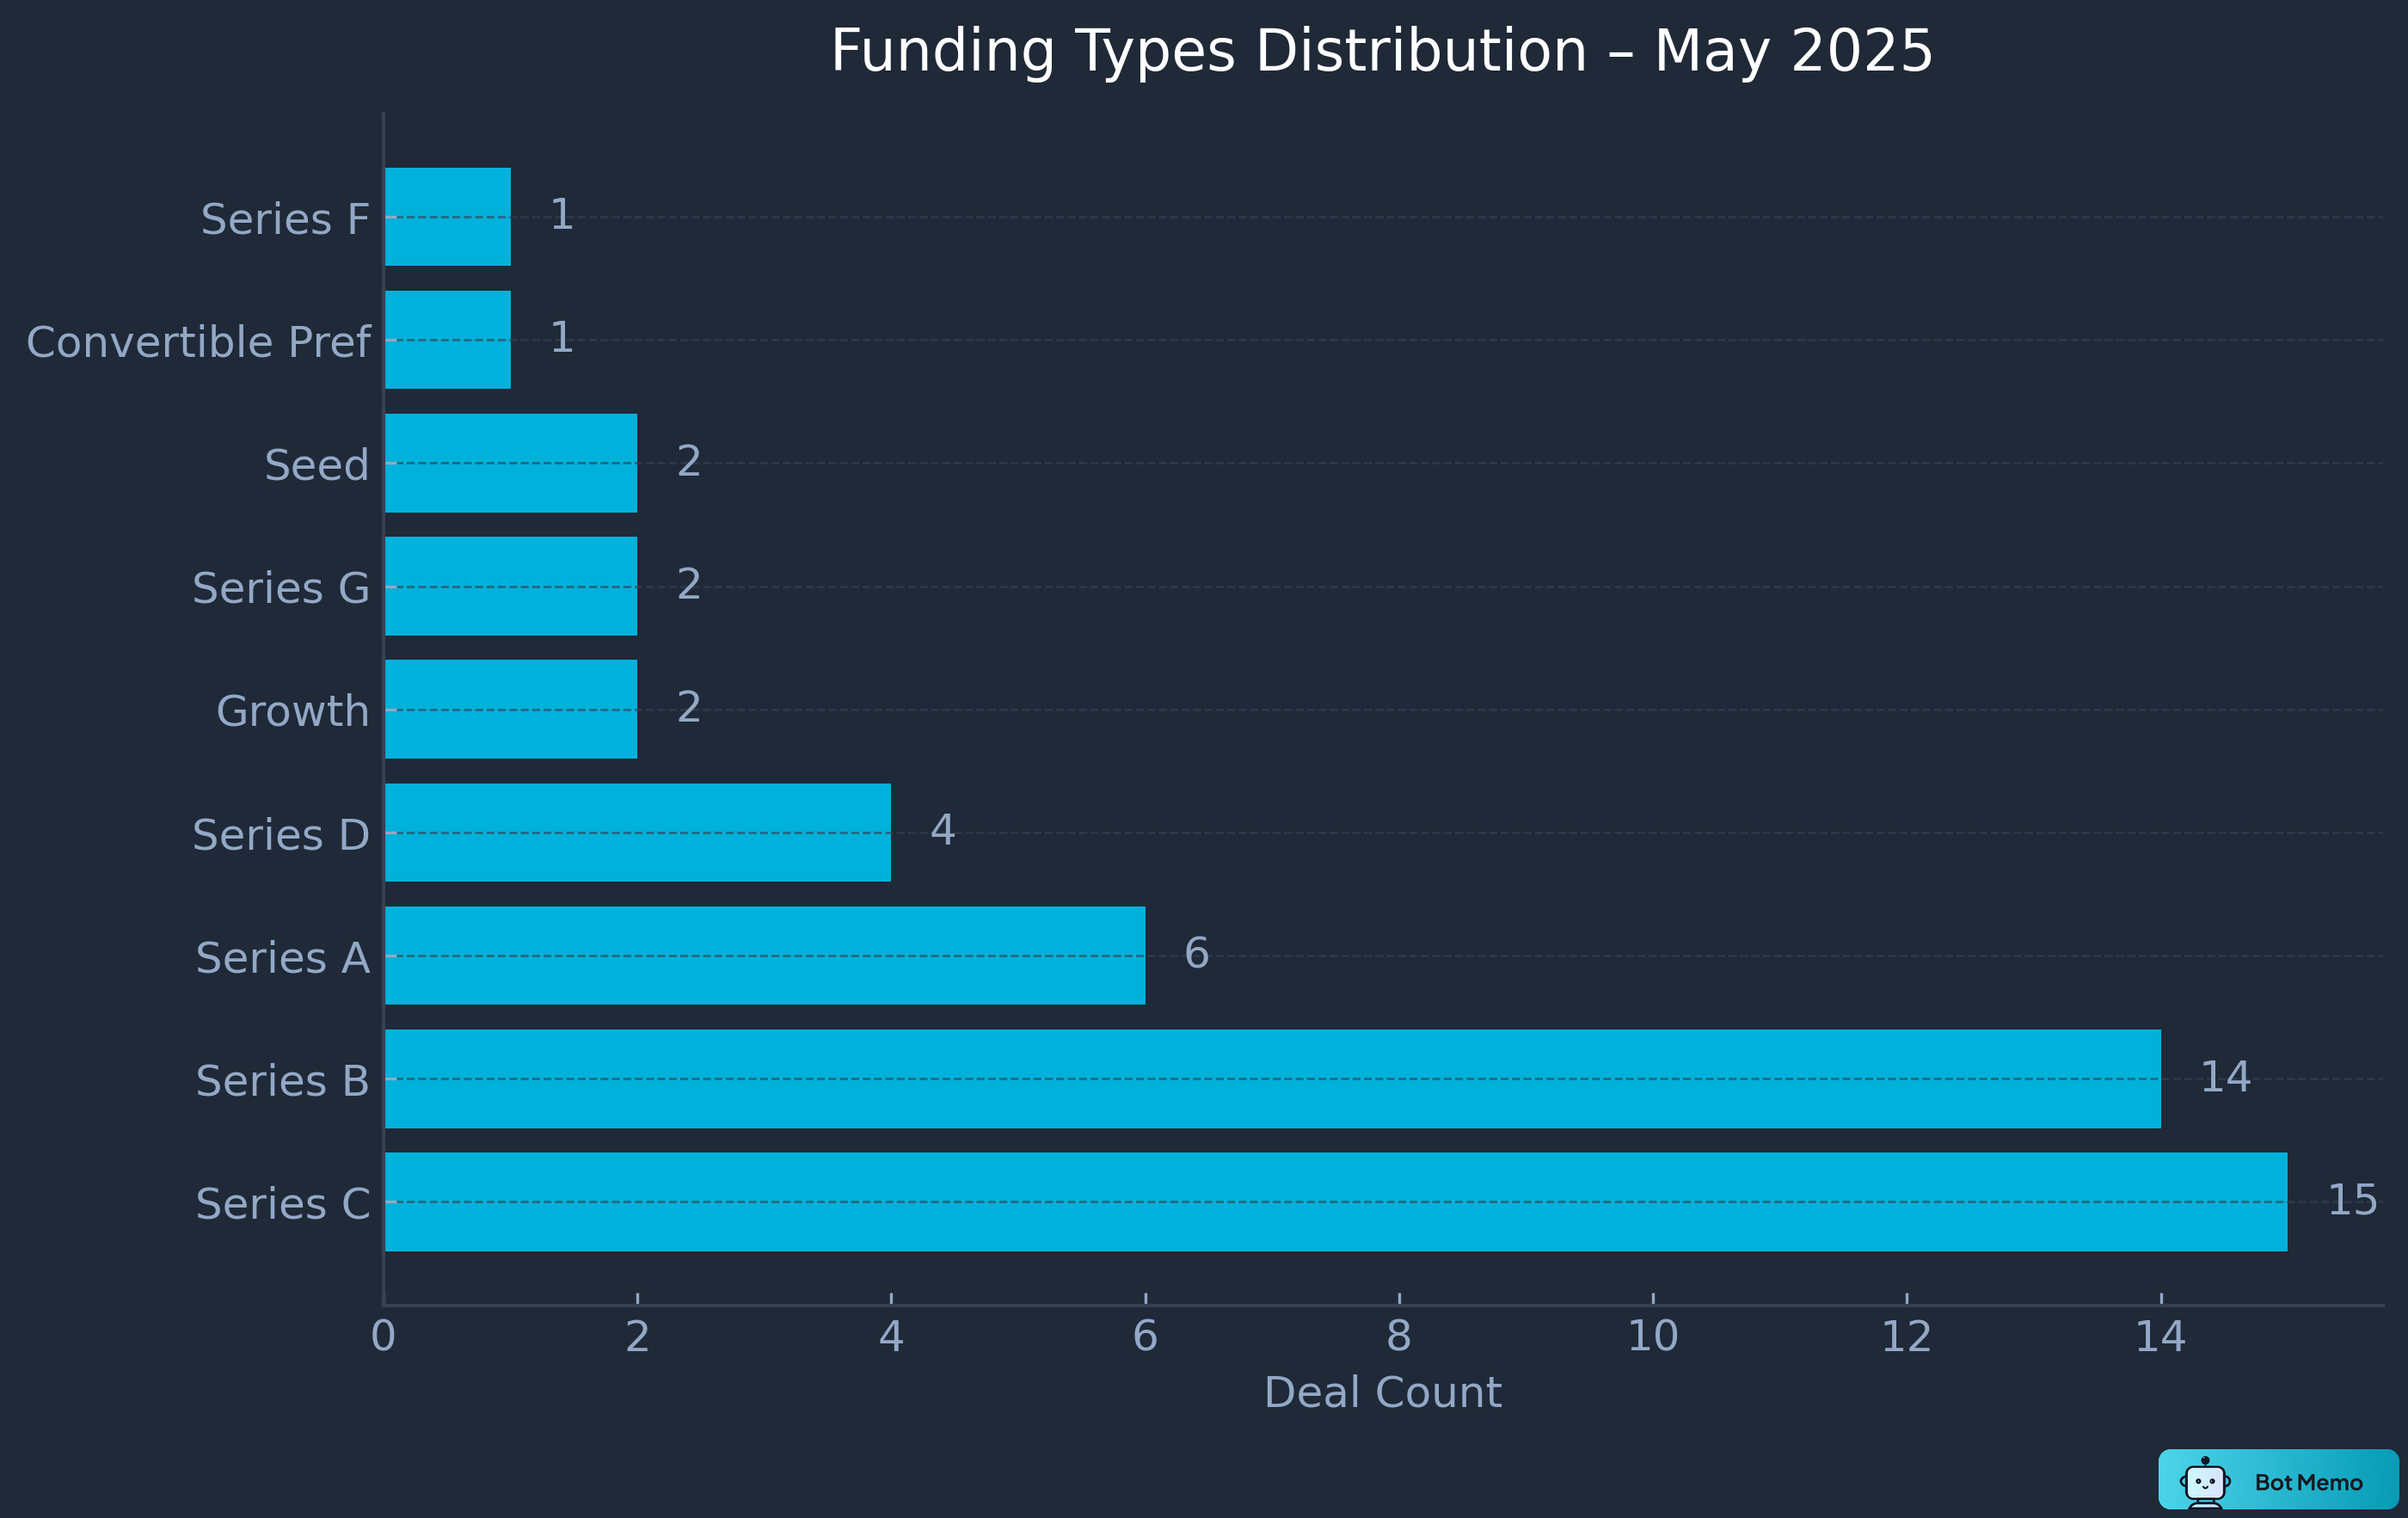The image size is (2408, 1518).
Task: Click the Series G bar
Action: (511, 586)
